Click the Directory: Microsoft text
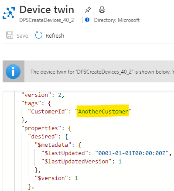Image resolution: width=174 pixels, height=191 pixels. click(x=117, y=20)
